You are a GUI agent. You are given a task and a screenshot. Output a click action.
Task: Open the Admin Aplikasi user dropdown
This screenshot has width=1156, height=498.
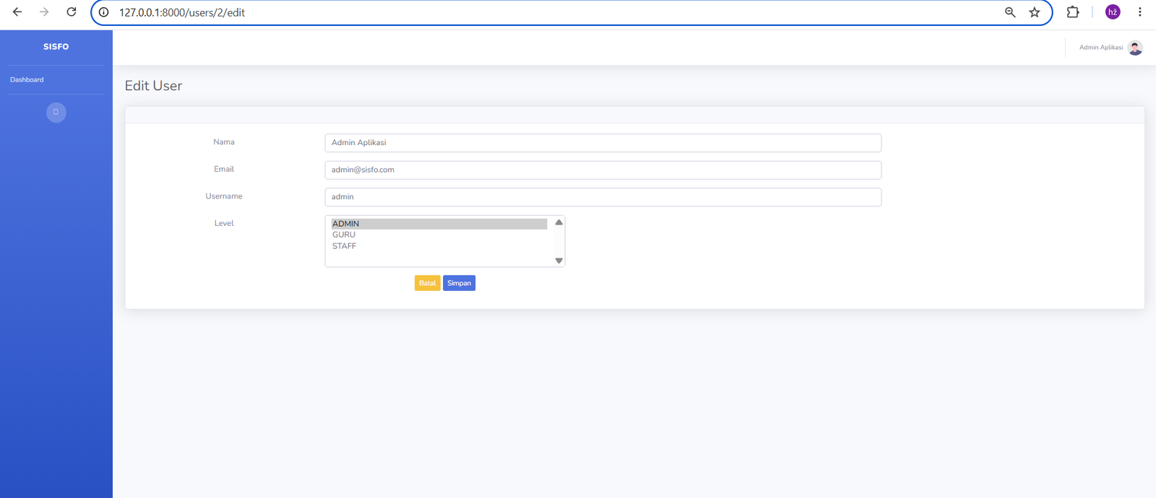[x=1110, y=48]
